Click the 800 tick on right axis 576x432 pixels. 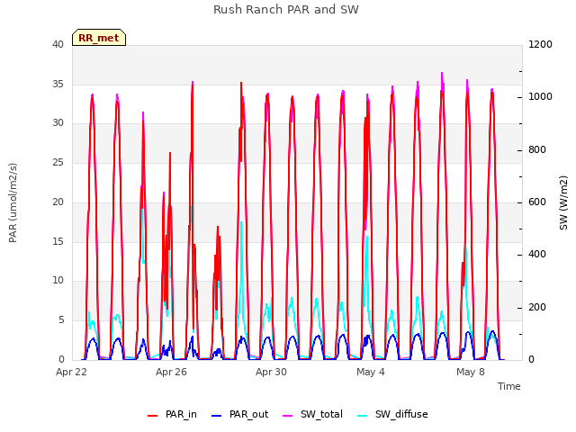click(537, 150)
